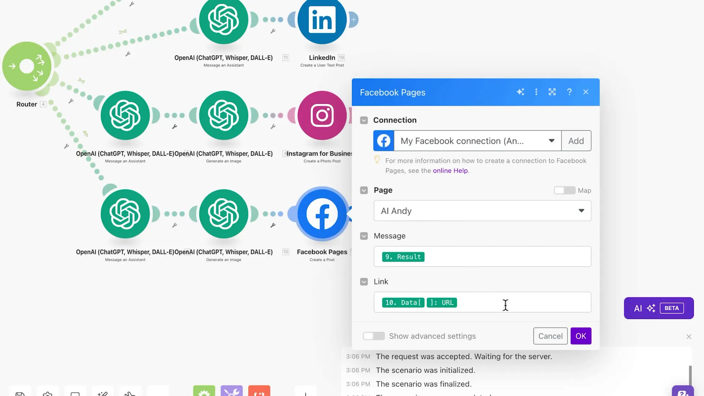The width and height of the screenshot is (704, 396).
Task: Click the AI sparkle icon in dialog header
Action: click(520, 92)
